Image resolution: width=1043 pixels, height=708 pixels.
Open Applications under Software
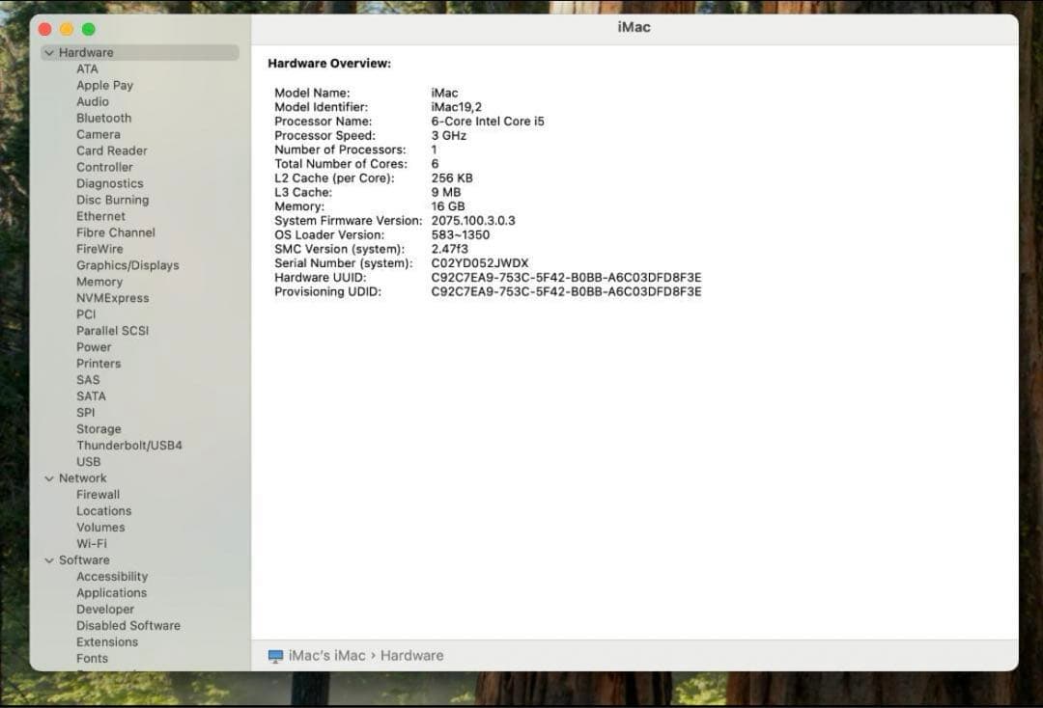(112, 592)
